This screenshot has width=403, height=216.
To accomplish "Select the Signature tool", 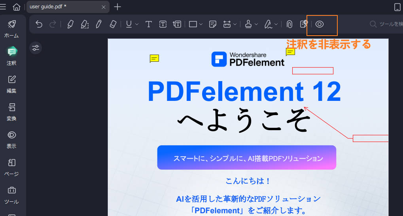I will click(x=268, y=24).
